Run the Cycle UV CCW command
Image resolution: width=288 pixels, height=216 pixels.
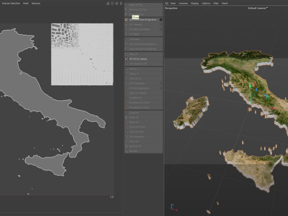[143, 127]
